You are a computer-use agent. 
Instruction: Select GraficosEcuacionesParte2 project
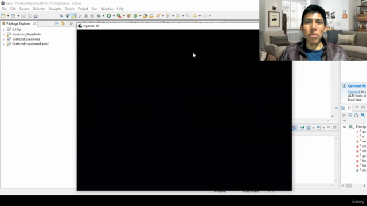tap(30, 44)
